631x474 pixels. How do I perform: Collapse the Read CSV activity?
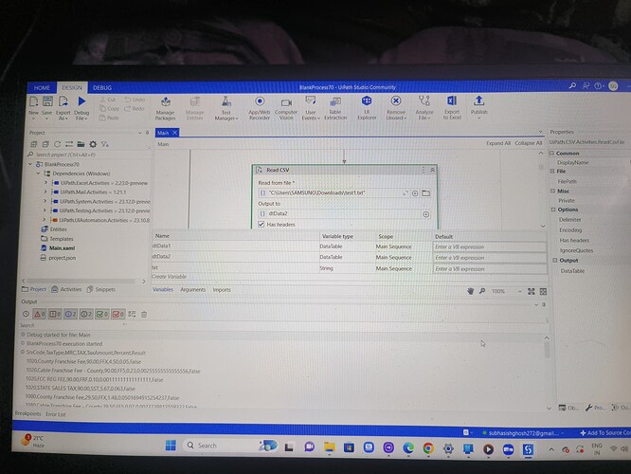[x=433, y=170]
